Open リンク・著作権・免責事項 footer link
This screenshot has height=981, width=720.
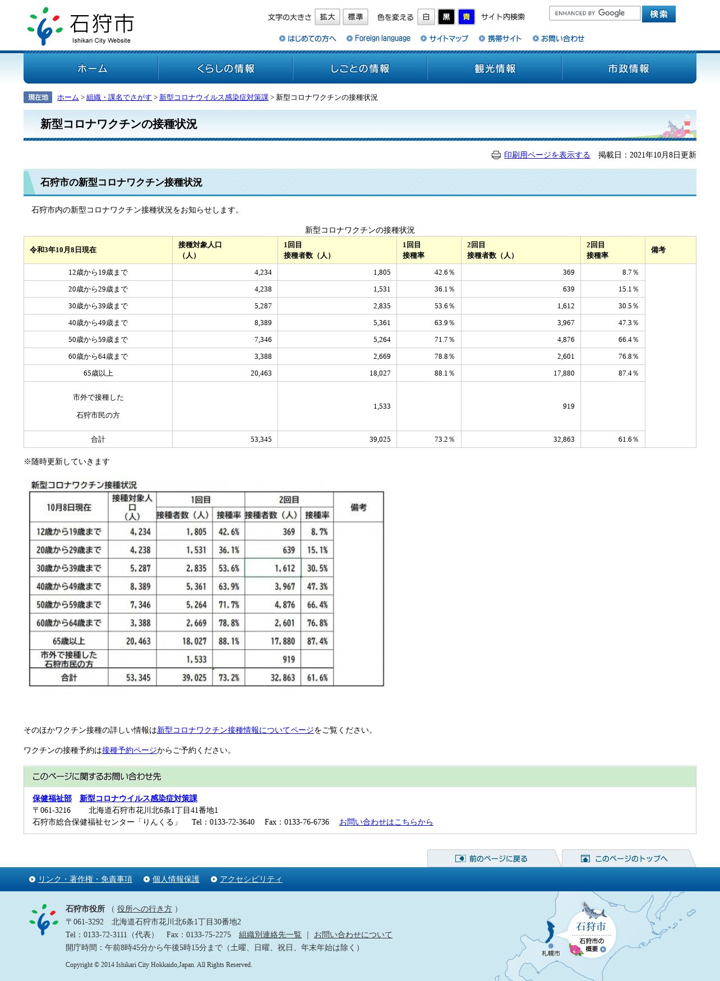tap(85, 880)
